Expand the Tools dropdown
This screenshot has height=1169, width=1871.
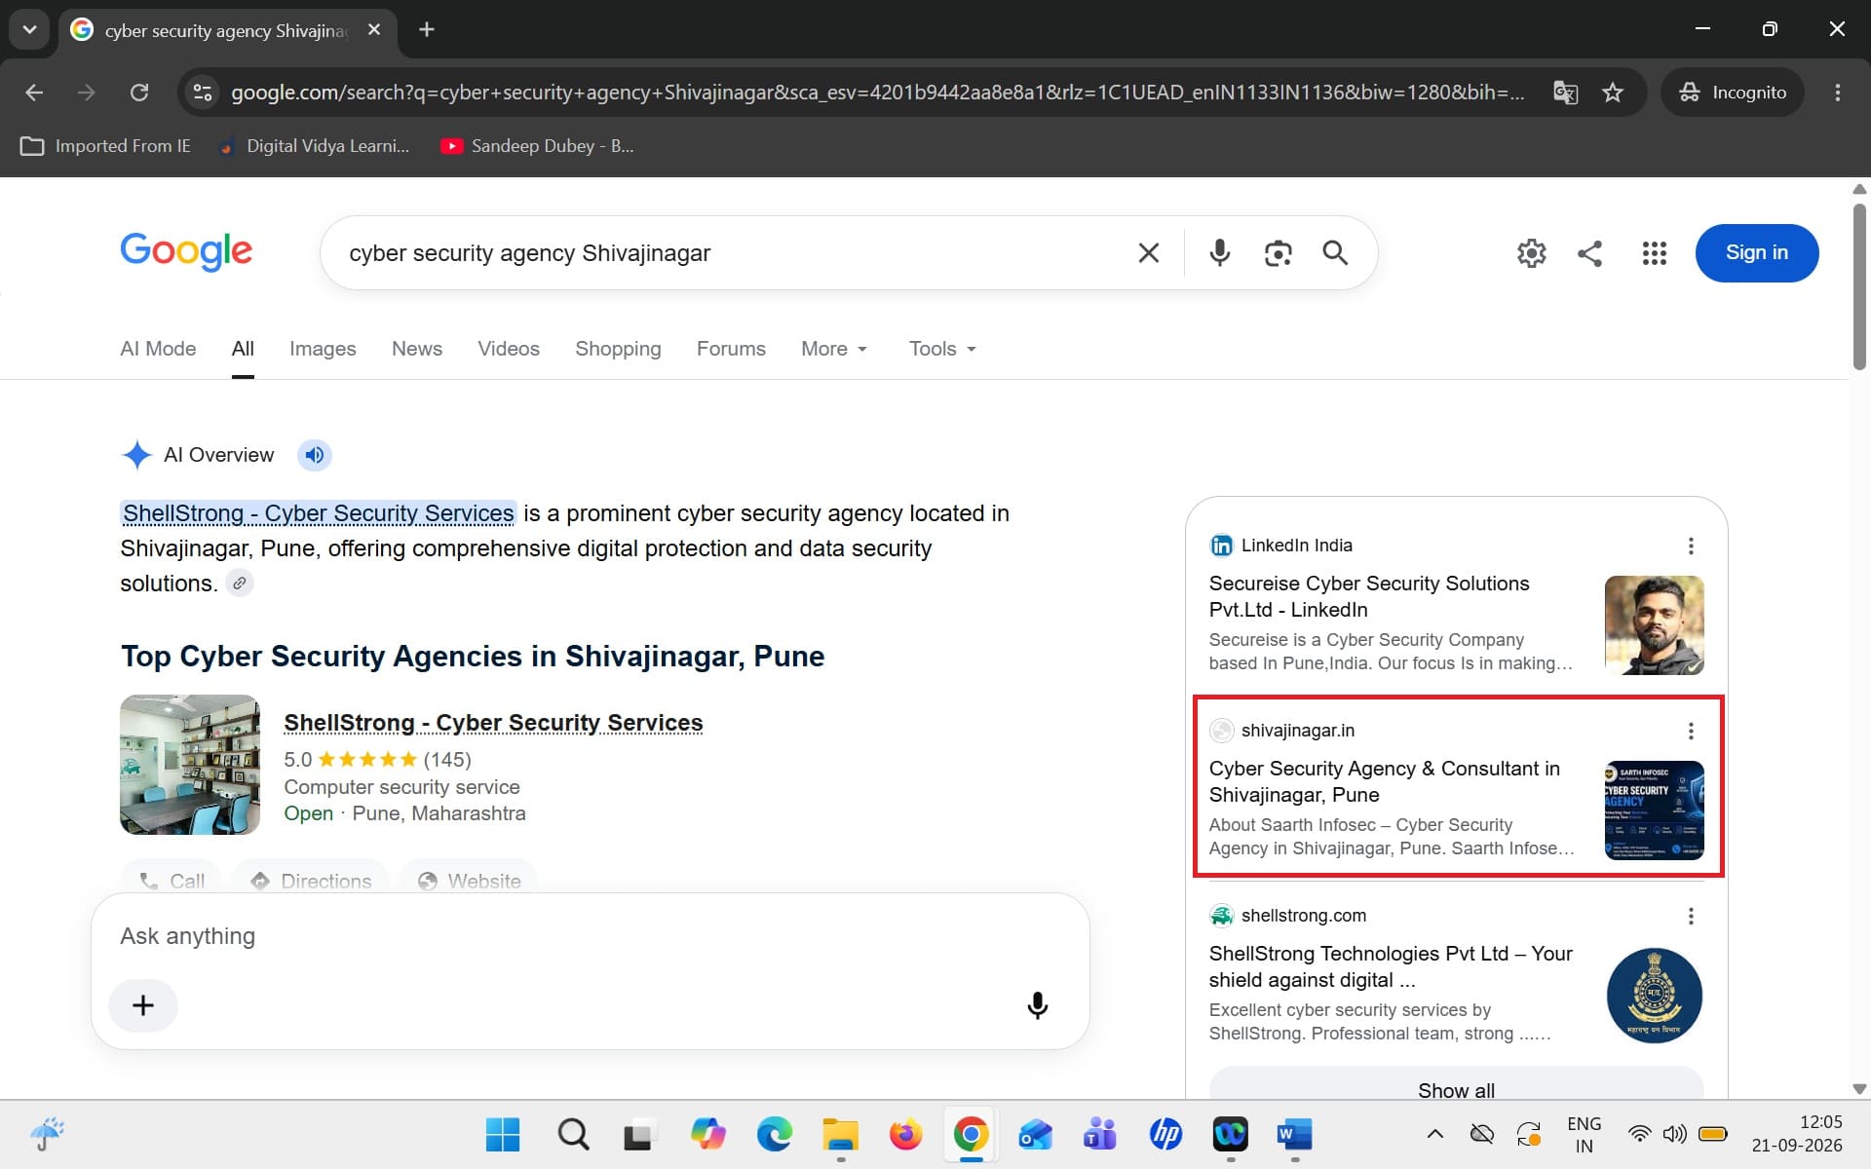(x=942, y=349)
